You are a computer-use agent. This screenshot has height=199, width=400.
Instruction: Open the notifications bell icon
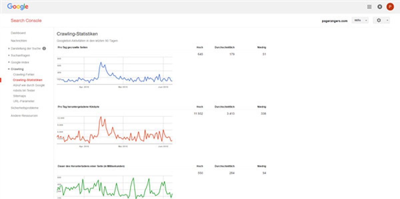click(380, 7)
